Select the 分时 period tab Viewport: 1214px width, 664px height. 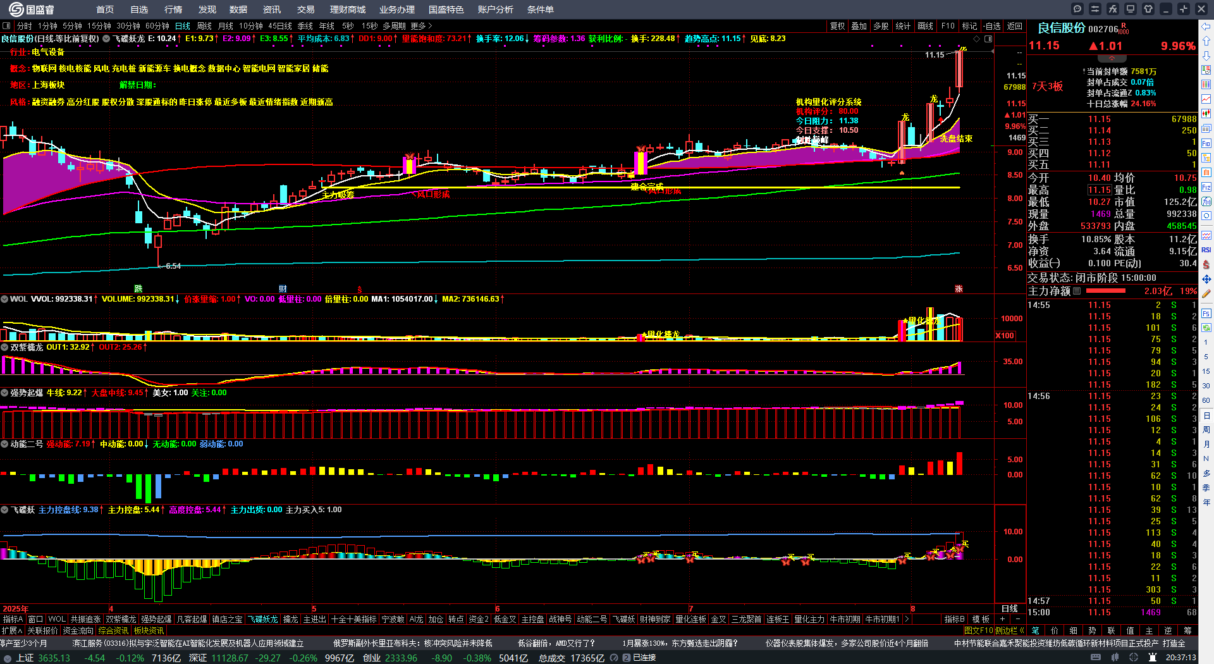pyautogui.click(x=25, y=26)
